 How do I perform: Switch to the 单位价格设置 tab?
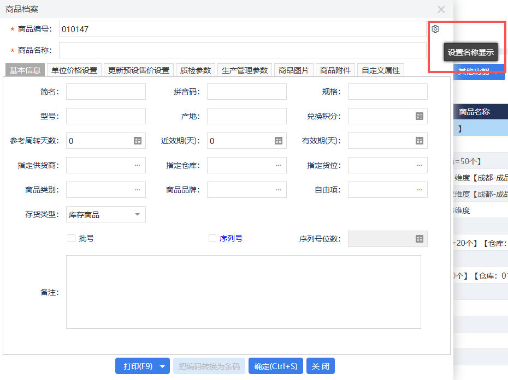click(76, 70)
